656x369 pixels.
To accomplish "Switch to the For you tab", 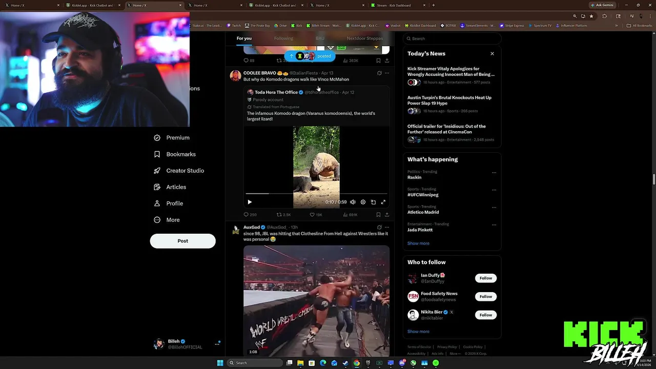I will 244,38.
